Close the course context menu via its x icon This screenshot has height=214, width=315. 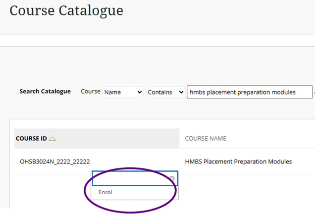pyautogui.click(x=172, y=178)
